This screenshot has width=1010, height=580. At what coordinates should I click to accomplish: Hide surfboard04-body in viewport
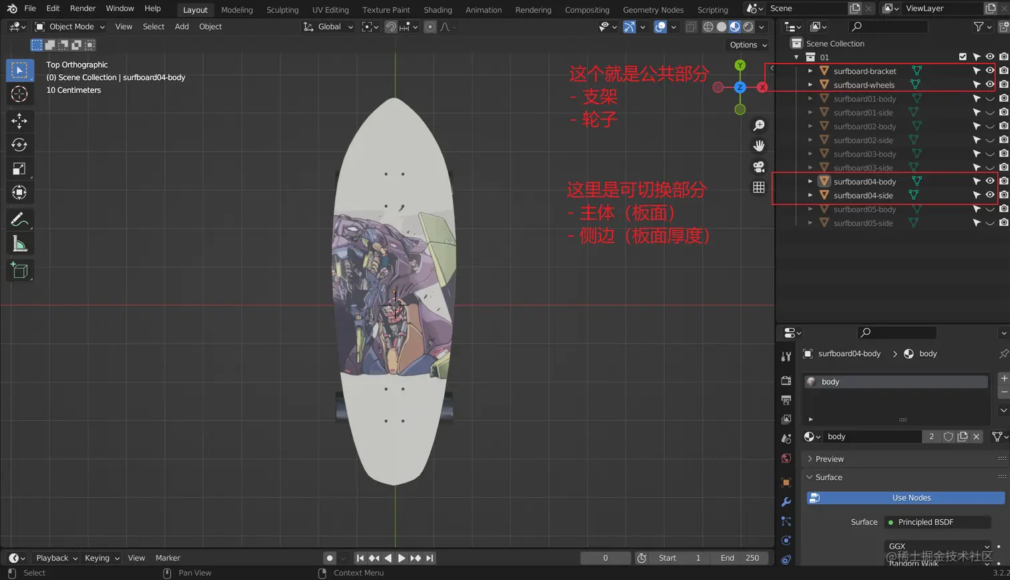pos(990,181)
